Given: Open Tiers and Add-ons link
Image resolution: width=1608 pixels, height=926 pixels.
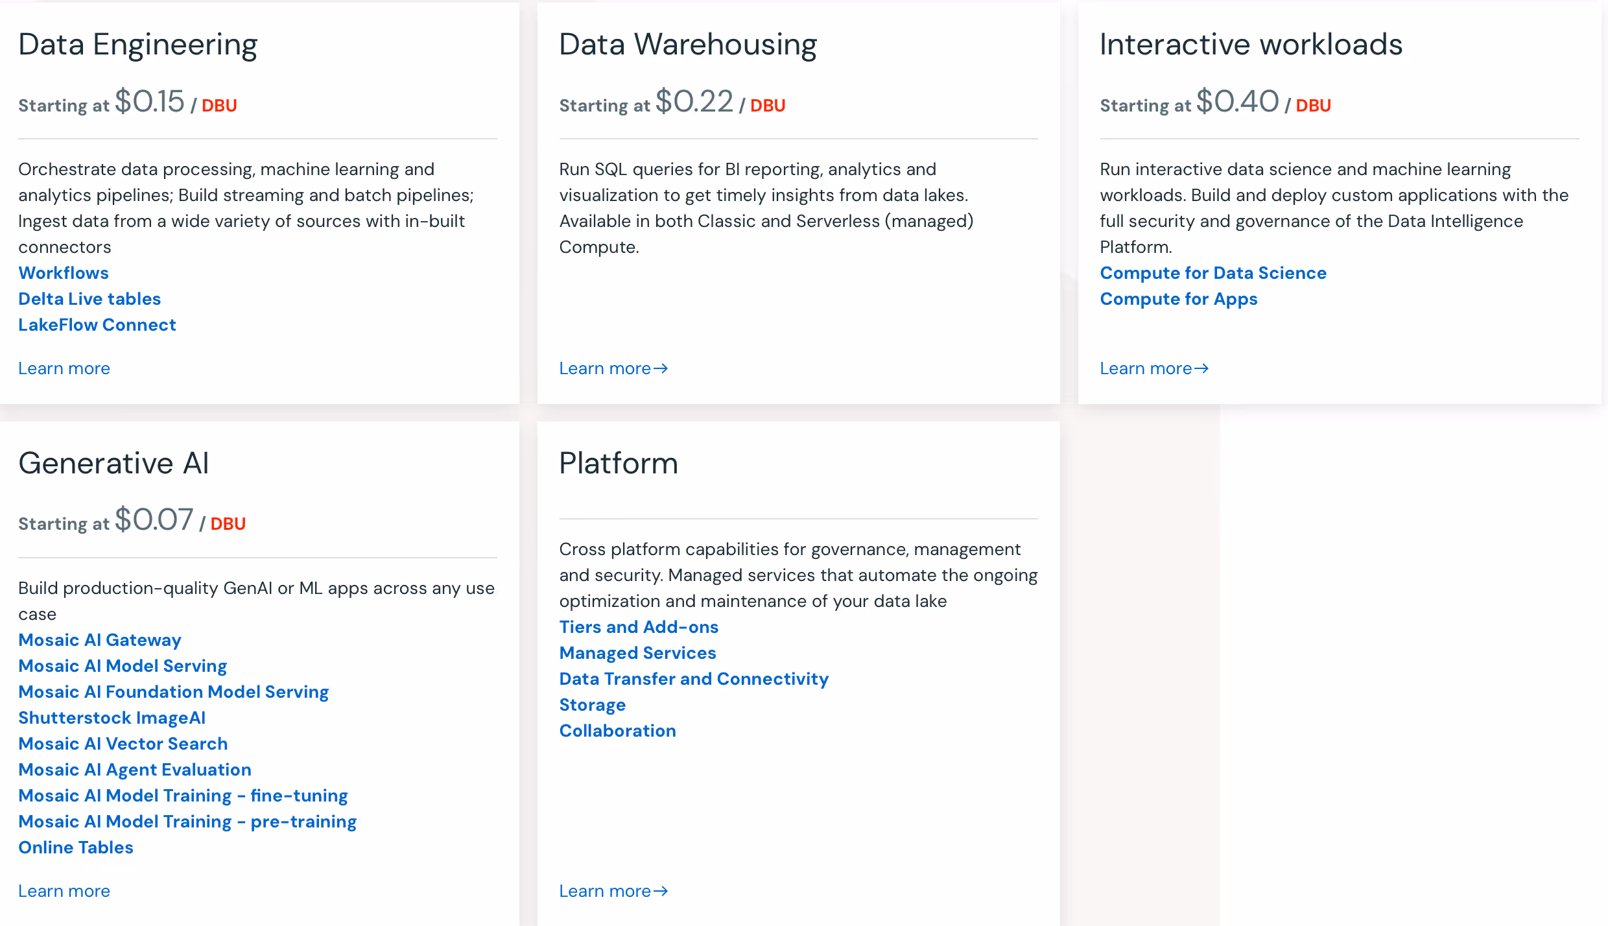Looking at the screenshot, I should pyautogui.click(x=639, y=627).
